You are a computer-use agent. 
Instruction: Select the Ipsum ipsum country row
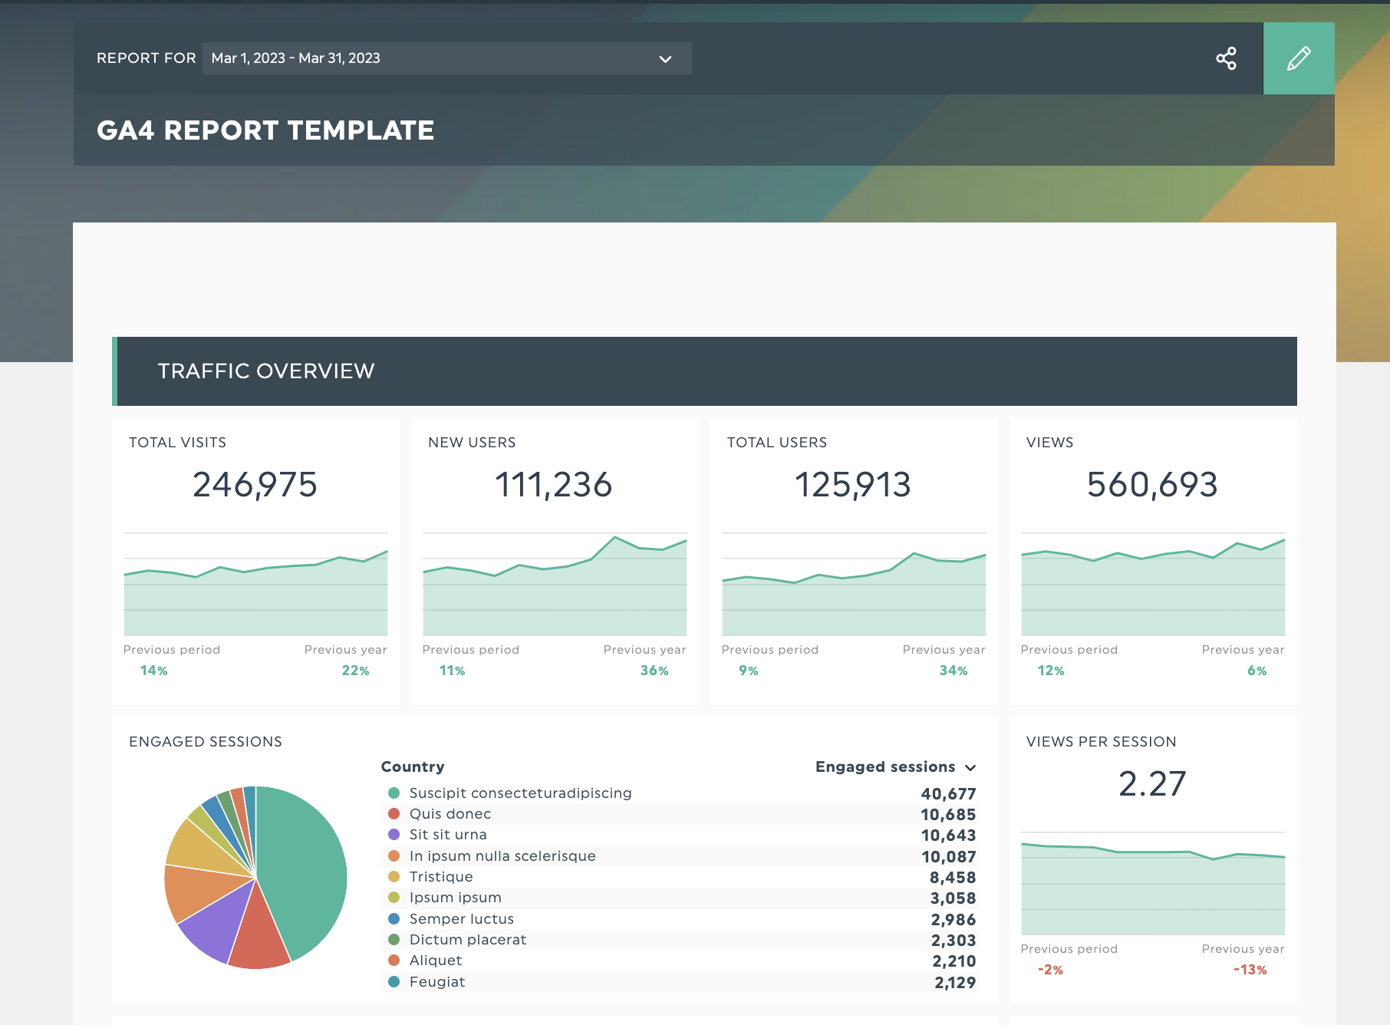[680, 898]
